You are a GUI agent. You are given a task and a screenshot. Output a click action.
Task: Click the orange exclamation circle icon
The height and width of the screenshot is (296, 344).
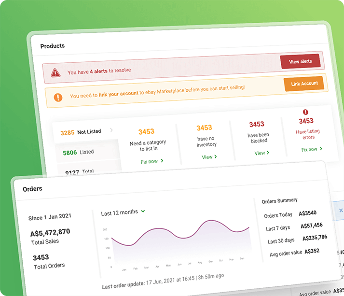[58, 97]
